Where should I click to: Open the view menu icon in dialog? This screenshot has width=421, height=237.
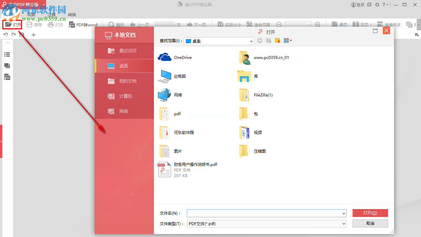[x=288, y=40]
